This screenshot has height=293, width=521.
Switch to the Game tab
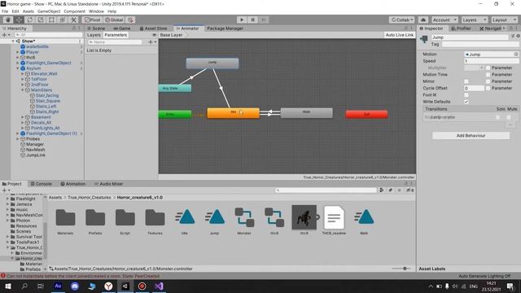(122, 28)
